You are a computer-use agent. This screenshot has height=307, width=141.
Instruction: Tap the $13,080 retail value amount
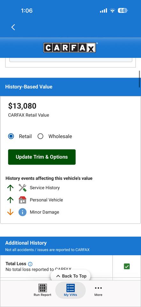22,106
